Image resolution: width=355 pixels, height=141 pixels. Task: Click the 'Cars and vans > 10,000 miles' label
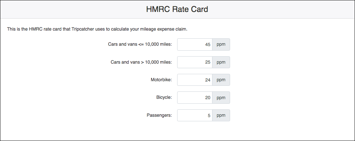(141, 62)
